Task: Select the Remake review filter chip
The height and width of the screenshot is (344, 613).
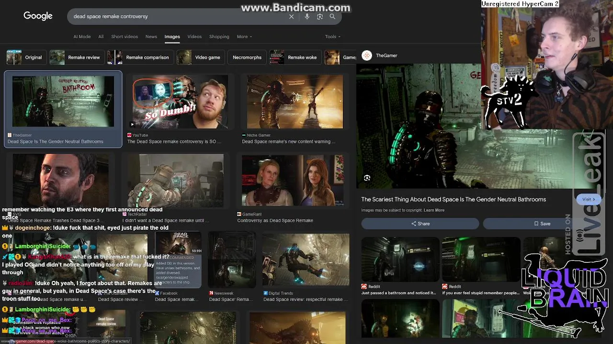Action: pyautogui.click(x=77, y=57)
